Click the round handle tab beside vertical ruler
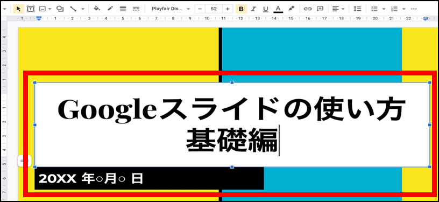The width and height of the screenshot is (439, 202). click(x=24, y=161)
